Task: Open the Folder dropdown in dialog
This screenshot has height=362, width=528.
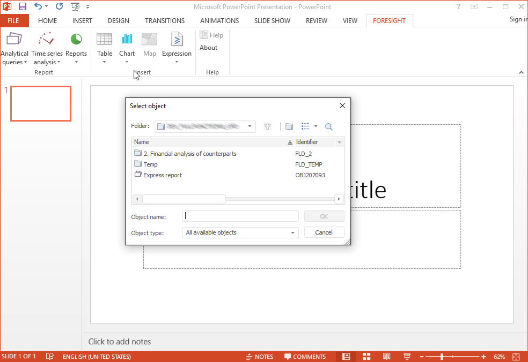Action: pos(250,126)
